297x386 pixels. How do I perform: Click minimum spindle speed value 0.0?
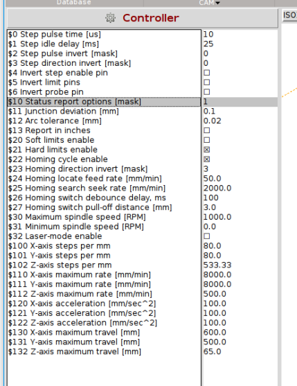(x=210, y=227)
